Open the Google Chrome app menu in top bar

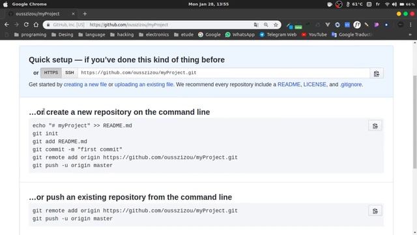tap(29, 5)
